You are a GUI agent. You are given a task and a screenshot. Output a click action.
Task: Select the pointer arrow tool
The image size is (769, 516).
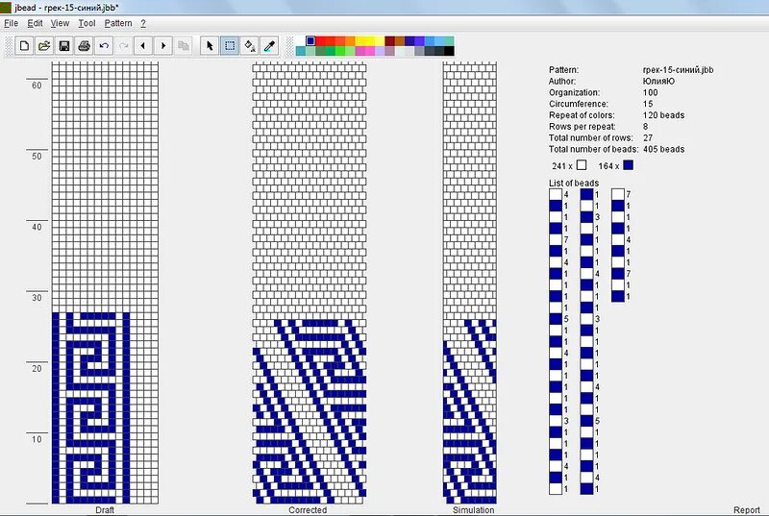click(210, 46)
